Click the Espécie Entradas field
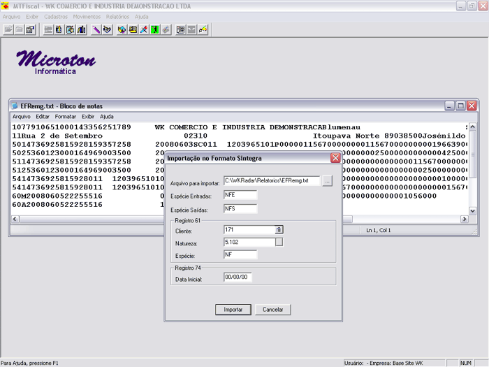This screenshot has width=489, height=367. point(240,195)
